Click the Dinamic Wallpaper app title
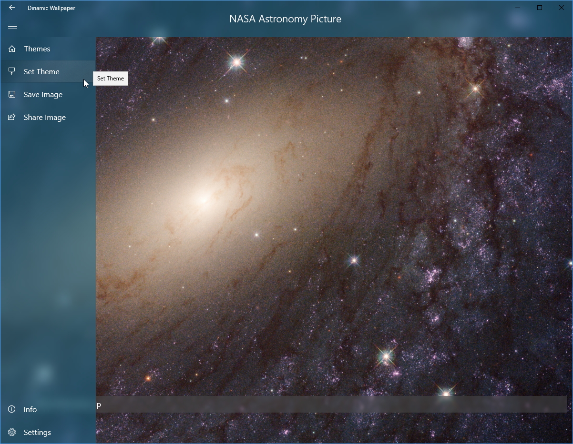 pos(51,8)
